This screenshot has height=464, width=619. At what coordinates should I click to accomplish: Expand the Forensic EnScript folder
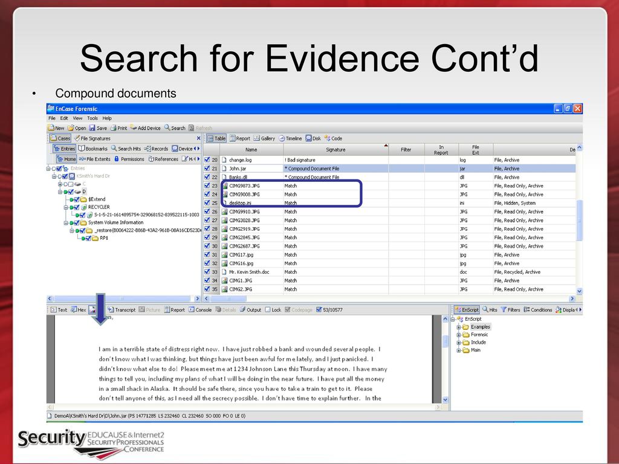tap(459, 335)
